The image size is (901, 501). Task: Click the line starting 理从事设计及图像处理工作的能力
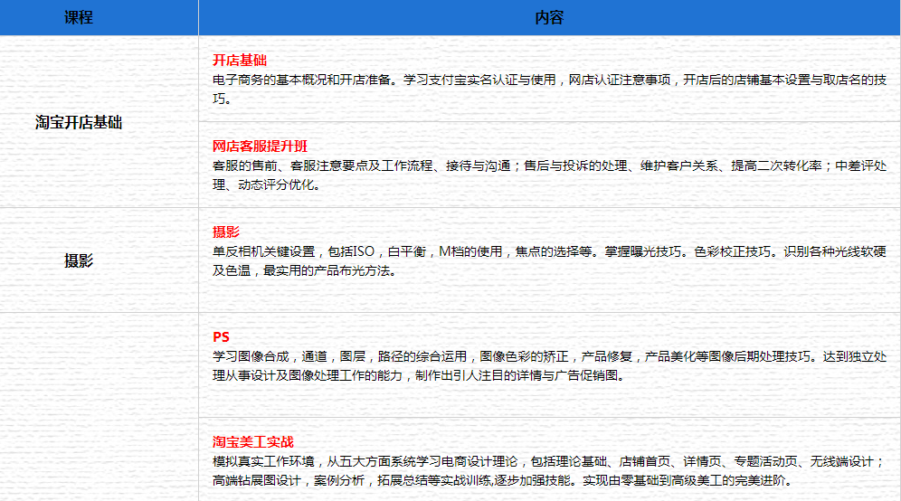pos(419,376)
